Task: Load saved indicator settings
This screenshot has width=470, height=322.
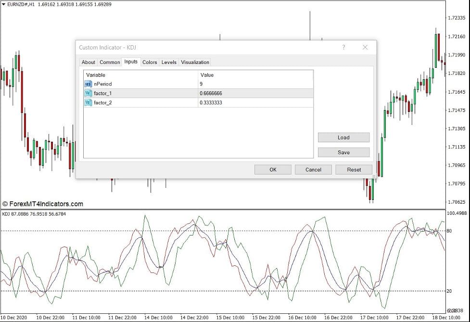Action: pyautogui.click(x=343, y=137)
